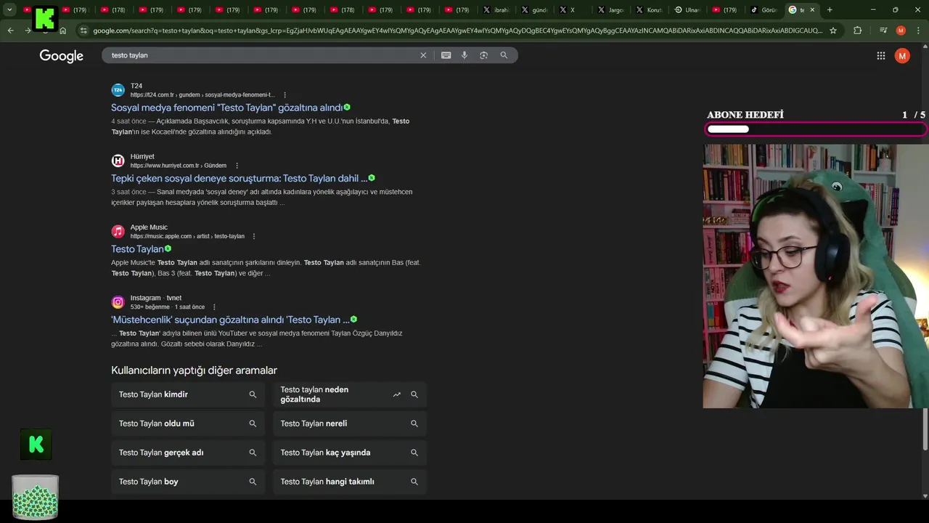Click the T24 site favicon
The height and width of the screenshot is (523, 929).
pyautogui.click(x=118, y=90)
